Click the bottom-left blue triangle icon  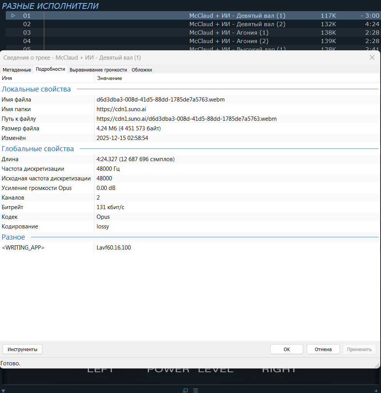click(2, 390)
